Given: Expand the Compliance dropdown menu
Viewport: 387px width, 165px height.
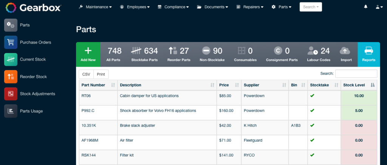Looking at the screenshot, I should point(174,7).
